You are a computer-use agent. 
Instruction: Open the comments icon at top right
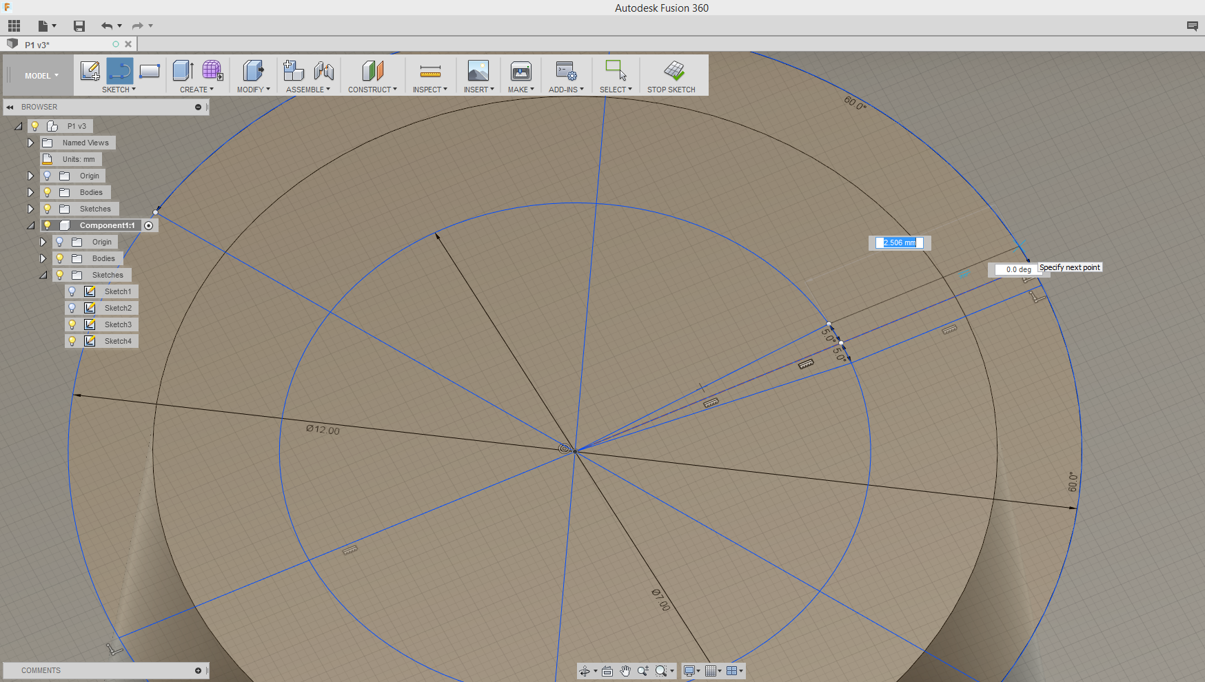(1192, 26)
